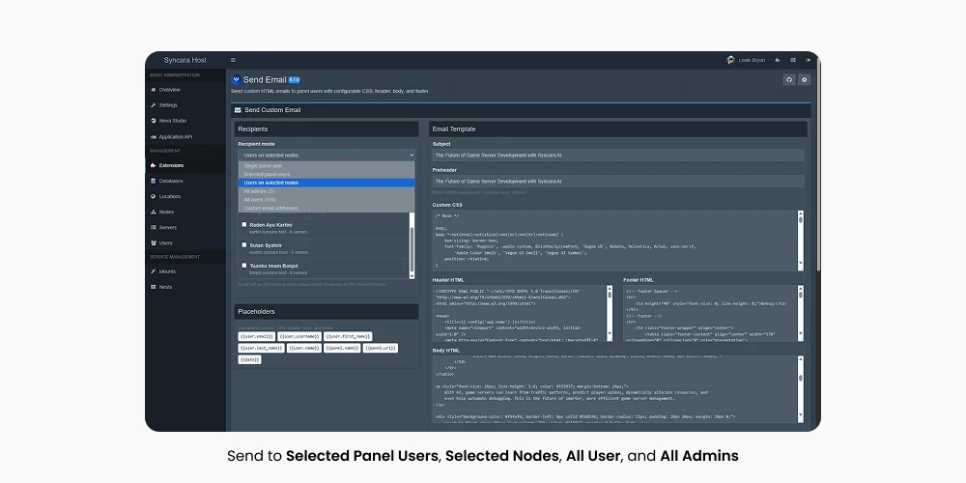966x483 pixels.
Task: Click the 8.1.0 version badge
Action: point(294,79)
